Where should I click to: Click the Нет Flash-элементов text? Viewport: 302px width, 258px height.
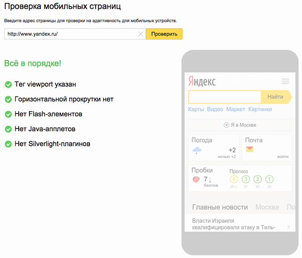(x=48, y=114)
